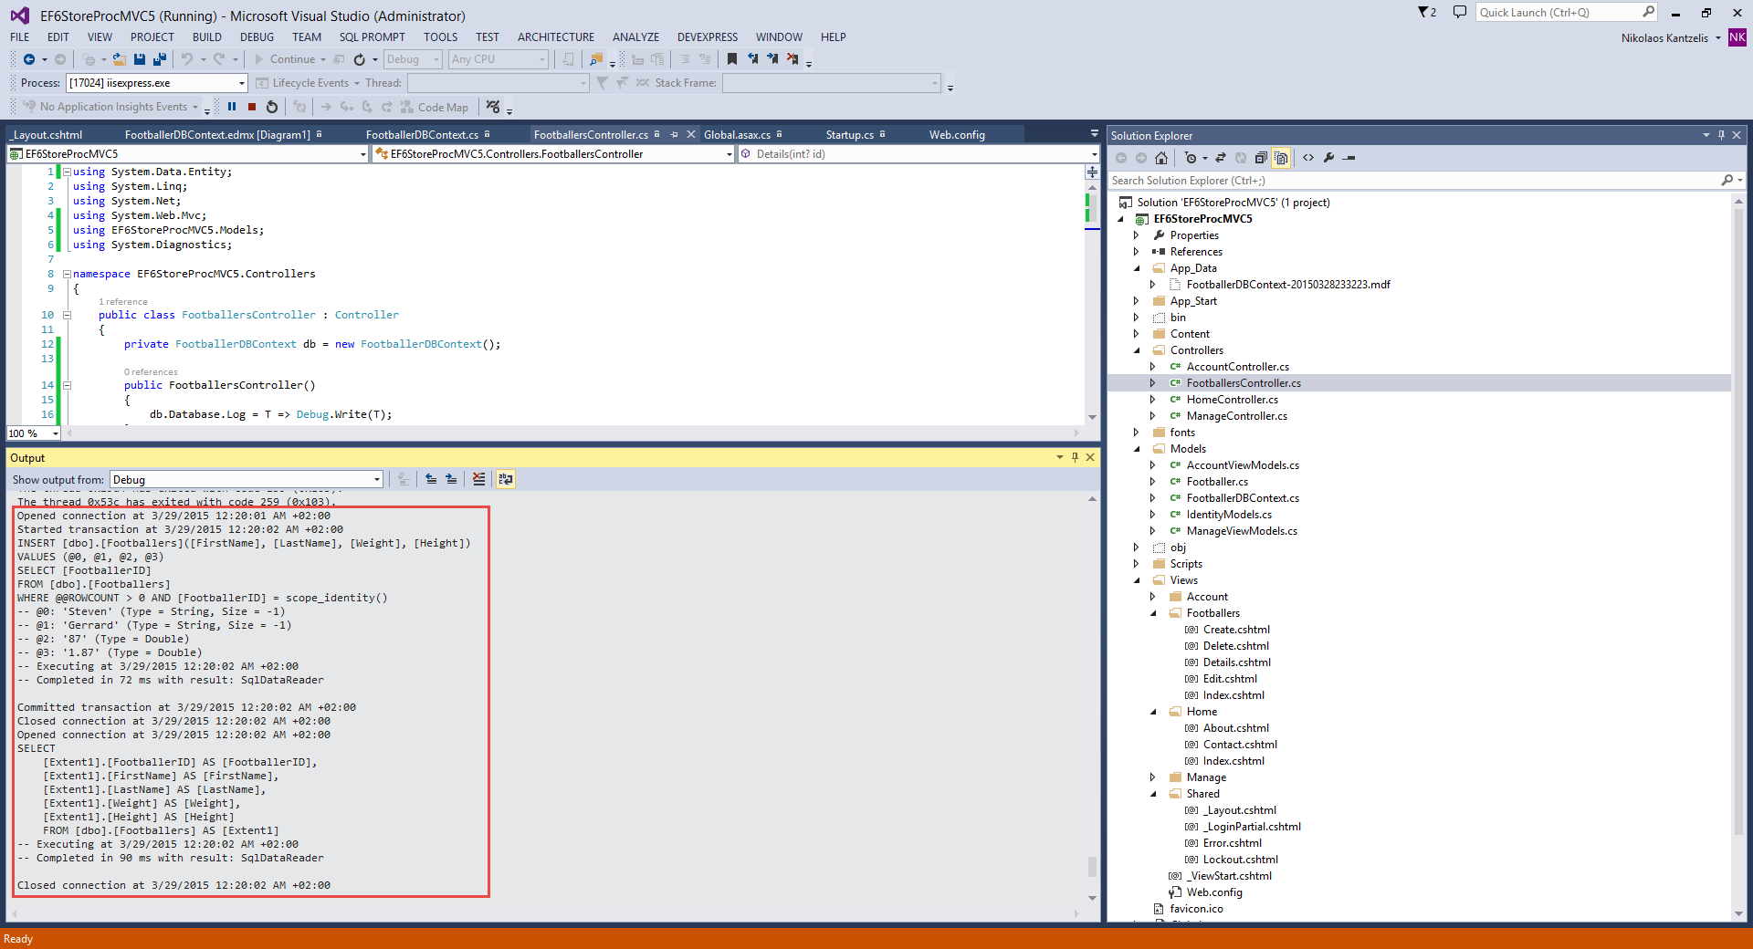The height and width of the screenshot is (949, 1753).
Task: Pin the Output panel with pushpin
Action: click(1075, 457)
